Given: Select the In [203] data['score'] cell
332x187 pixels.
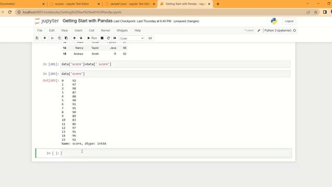Looking at the screenshot, I should click(x=175, y=74).
